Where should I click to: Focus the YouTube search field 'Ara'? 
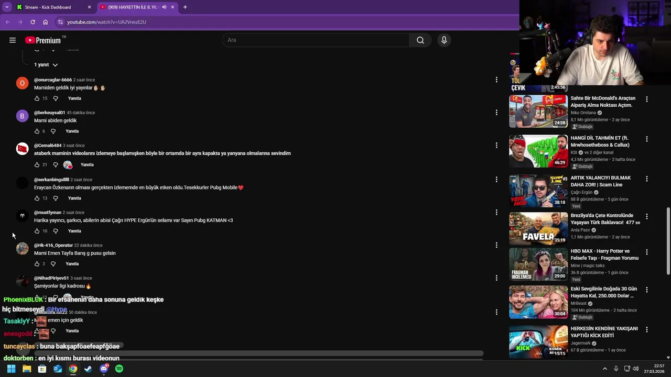click(x=316, y=40)
